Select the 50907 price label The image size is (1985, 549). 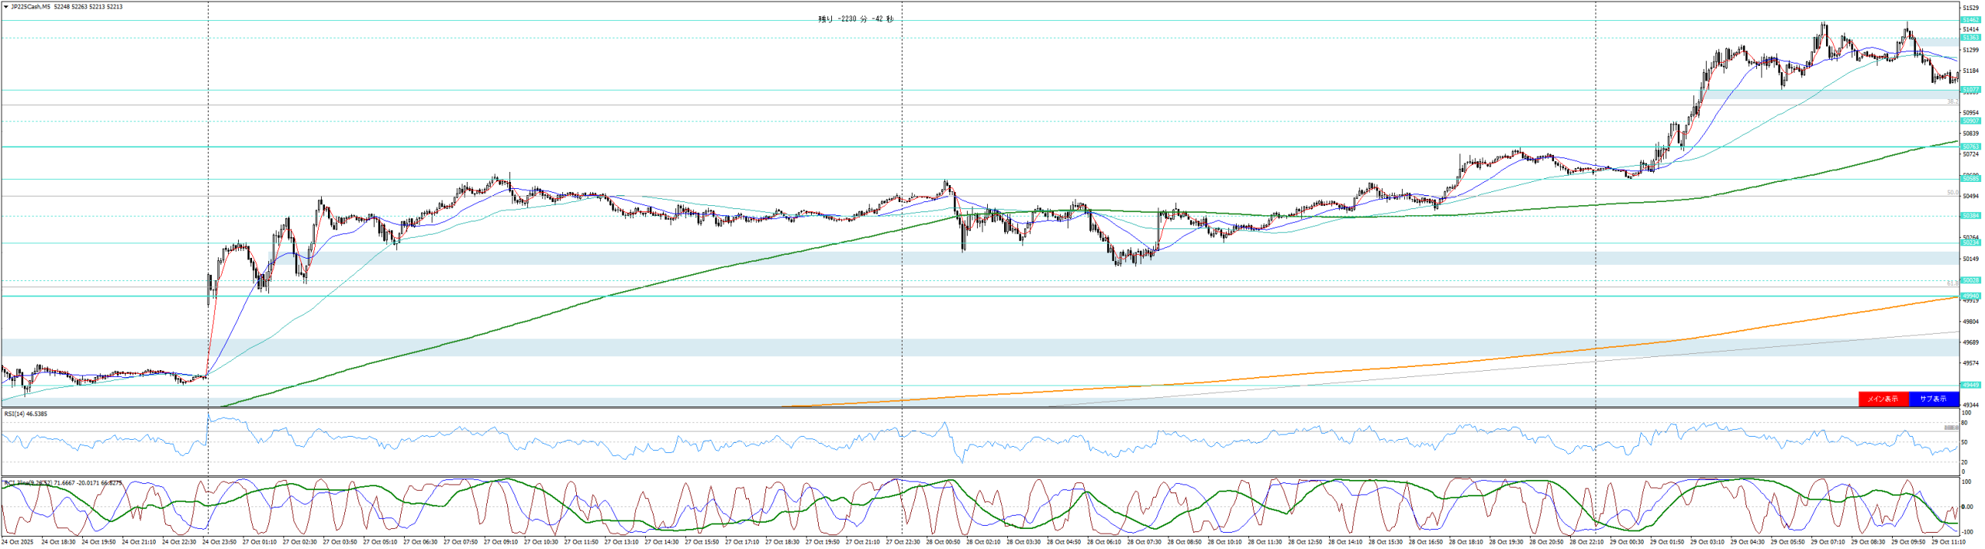click(x=1970, y=121)
